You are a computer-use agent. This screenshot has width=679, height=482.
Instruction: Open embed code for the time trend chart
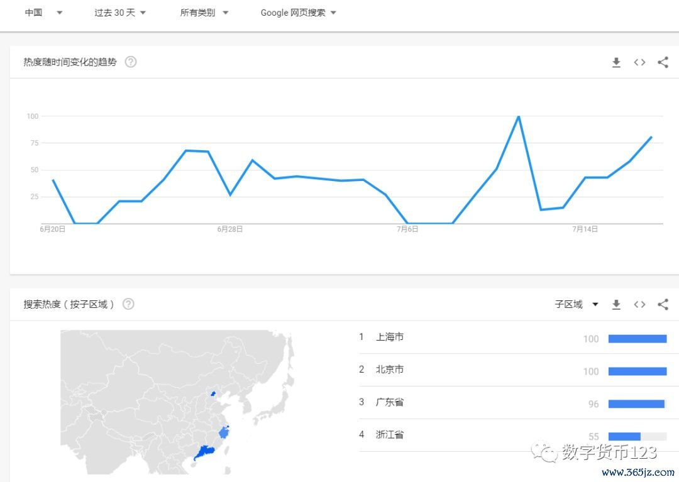(639, 62)
